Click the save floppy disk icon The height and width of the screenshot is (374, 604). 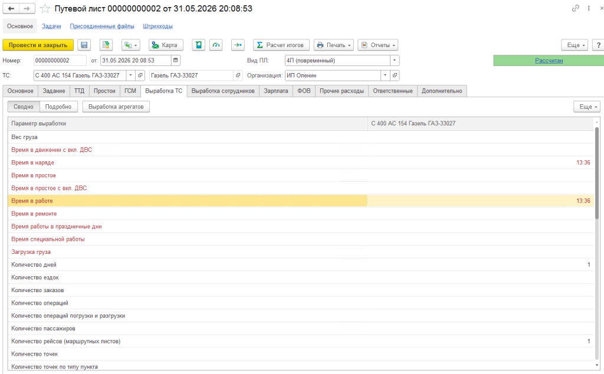click(x=84, y=45)
